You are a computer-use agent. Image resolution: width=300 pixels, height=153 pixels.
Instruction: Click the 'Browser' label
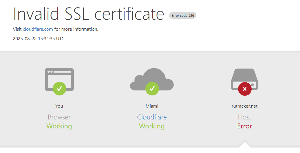pos(59,117)
